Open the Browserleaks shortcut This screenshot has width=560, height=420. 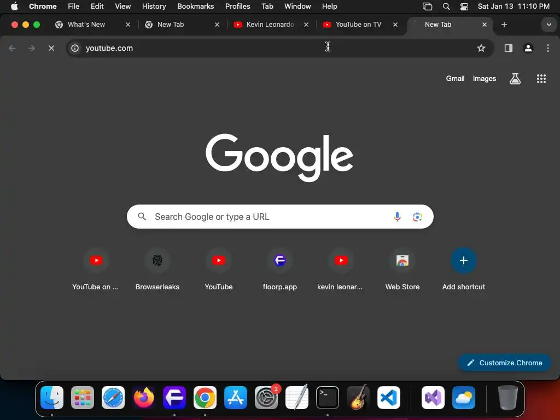click(x=157, y=269)
